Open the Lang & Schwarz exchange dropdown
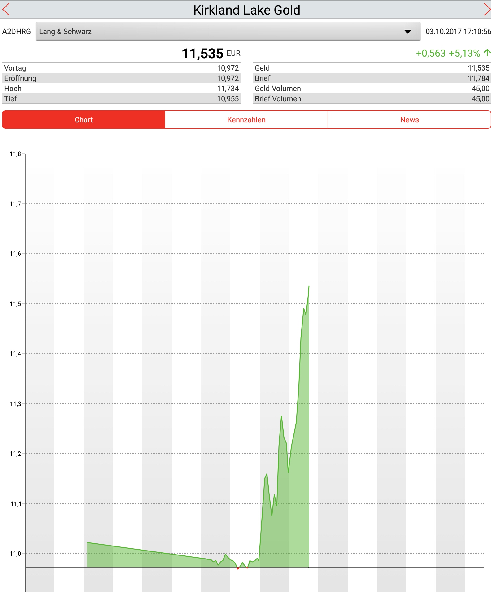Screen dimensions: 491x592 228,31
